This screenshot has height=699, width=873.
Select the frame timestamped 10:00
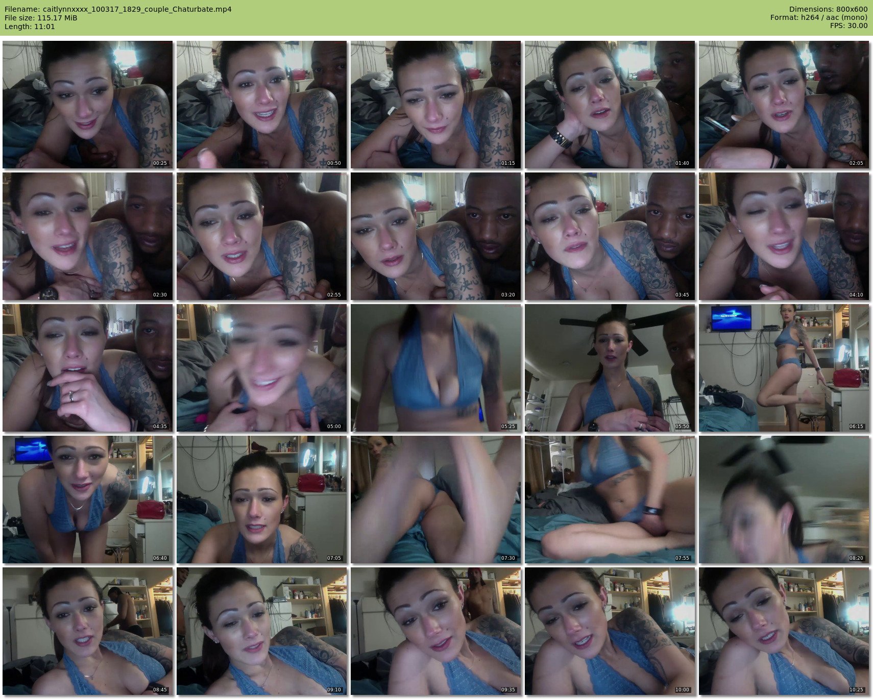[610, 631]
